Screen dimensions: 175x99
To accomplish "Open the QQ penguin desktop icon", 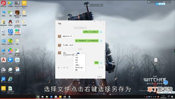I will pos(10,23).
